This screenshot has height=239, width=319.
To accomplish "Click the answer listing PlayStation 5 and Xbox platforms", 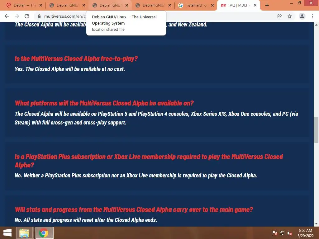I will click(156, 118).
